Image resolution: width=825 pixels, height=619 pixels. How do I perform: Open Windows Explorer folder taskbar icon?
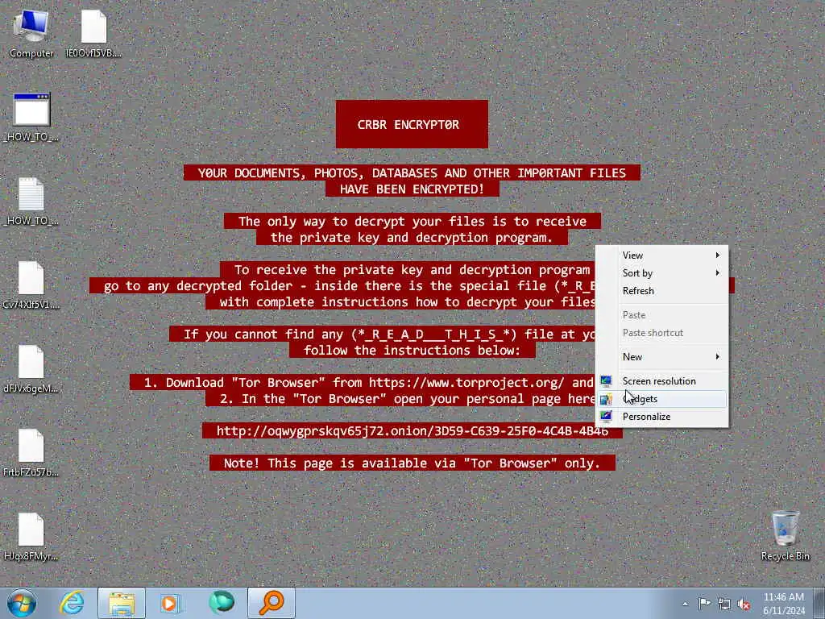coord(122,603)
